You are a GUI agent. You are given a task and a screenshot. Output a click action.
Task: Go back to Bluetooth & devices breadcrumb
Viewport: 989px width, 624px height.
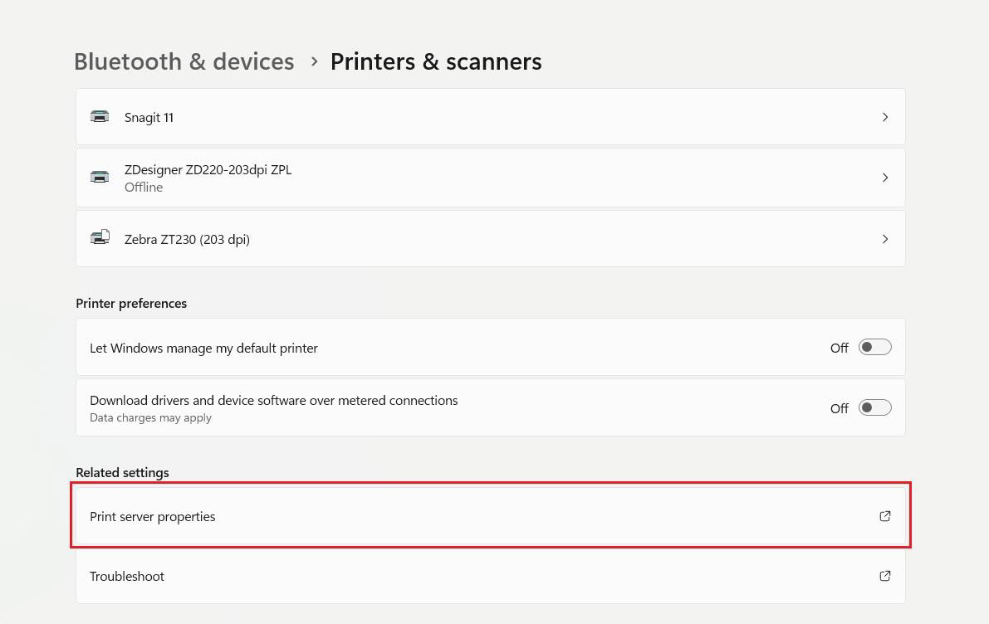(x=184, y=61)
